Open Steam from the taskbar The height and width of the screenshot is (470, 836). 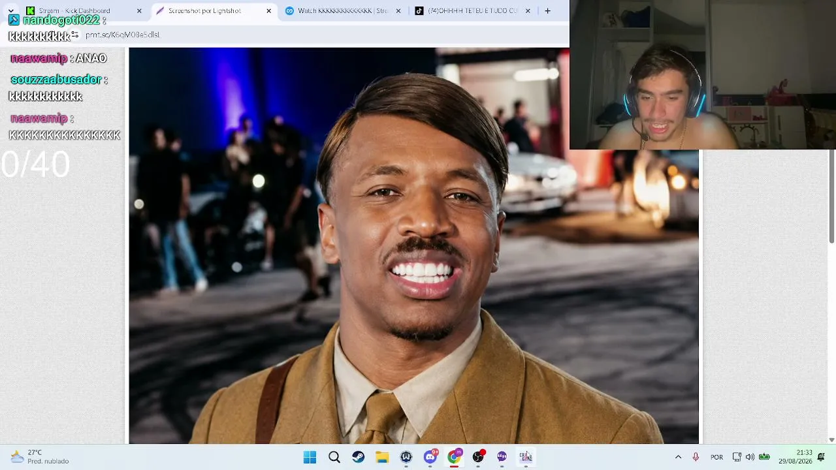tap(359, 457)
